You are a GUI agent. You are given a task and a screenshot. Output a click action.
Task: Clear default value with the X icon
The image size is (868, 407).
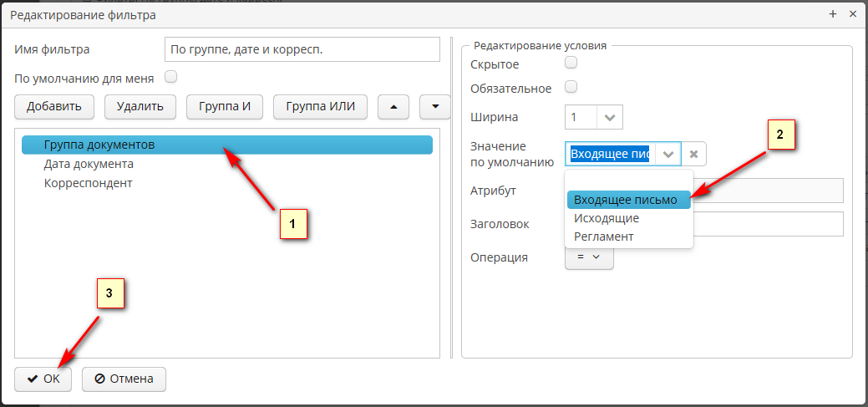point(693,155)
